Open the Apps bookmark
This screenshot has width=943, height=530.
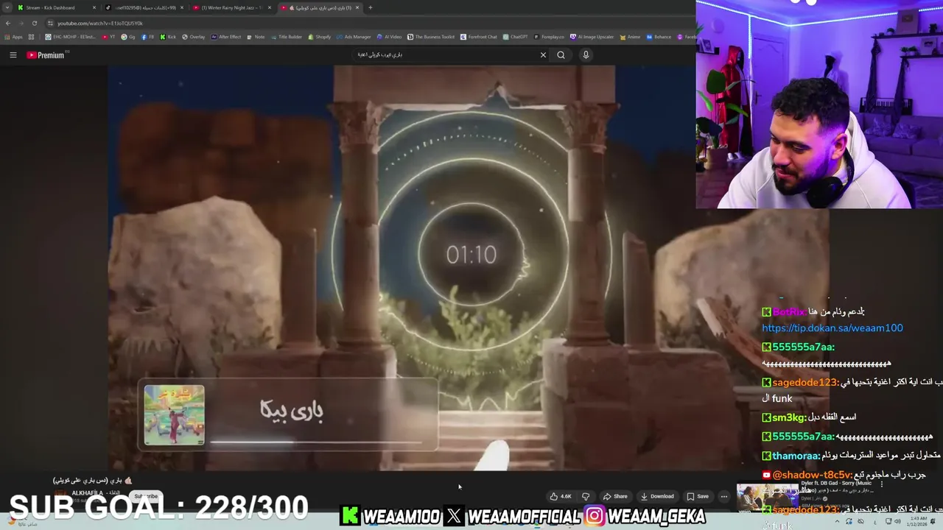tap(14, 37)
